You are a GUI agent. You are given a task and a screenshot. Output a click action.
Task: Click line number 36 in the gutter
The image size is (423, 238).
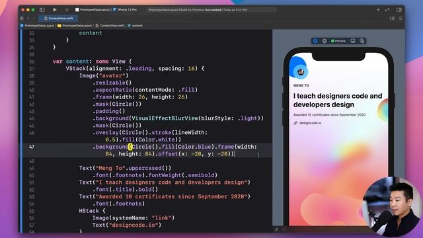tap(32, 61)
